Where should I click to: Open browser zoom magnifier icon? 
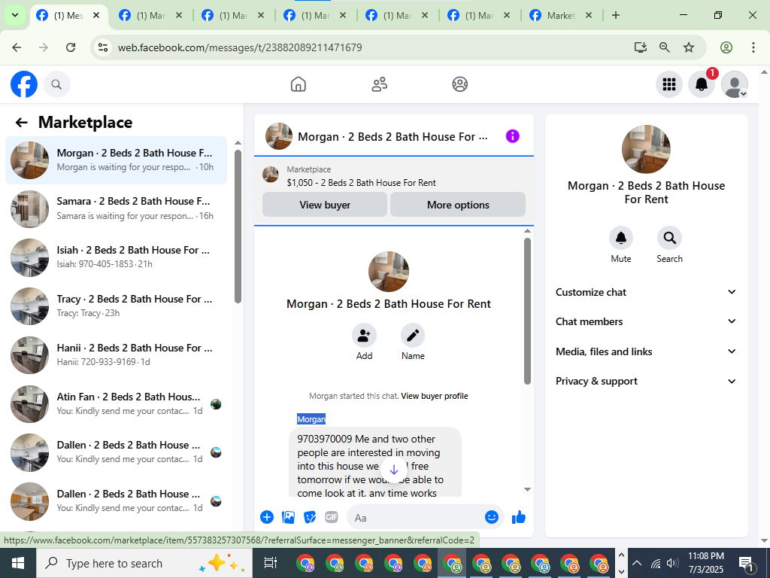664,47
